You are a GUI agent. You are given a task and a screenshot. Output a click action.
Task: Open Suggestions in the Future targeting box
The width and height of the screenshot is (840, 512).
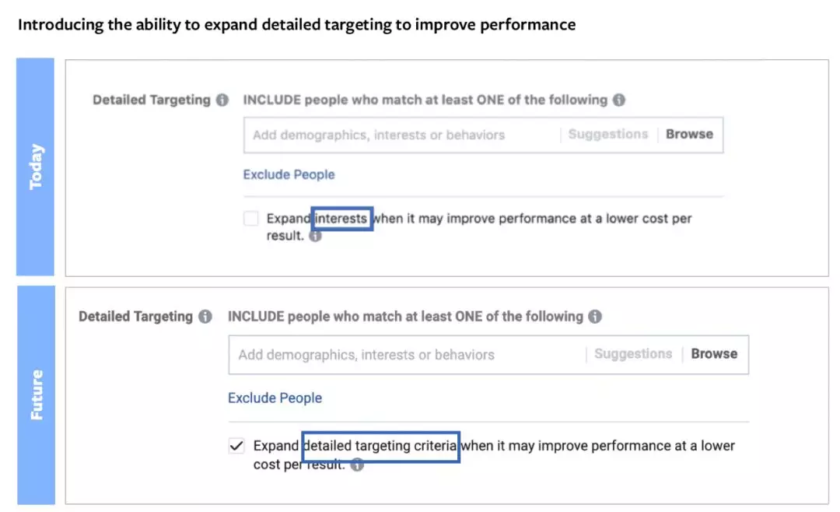pos(632,354)
